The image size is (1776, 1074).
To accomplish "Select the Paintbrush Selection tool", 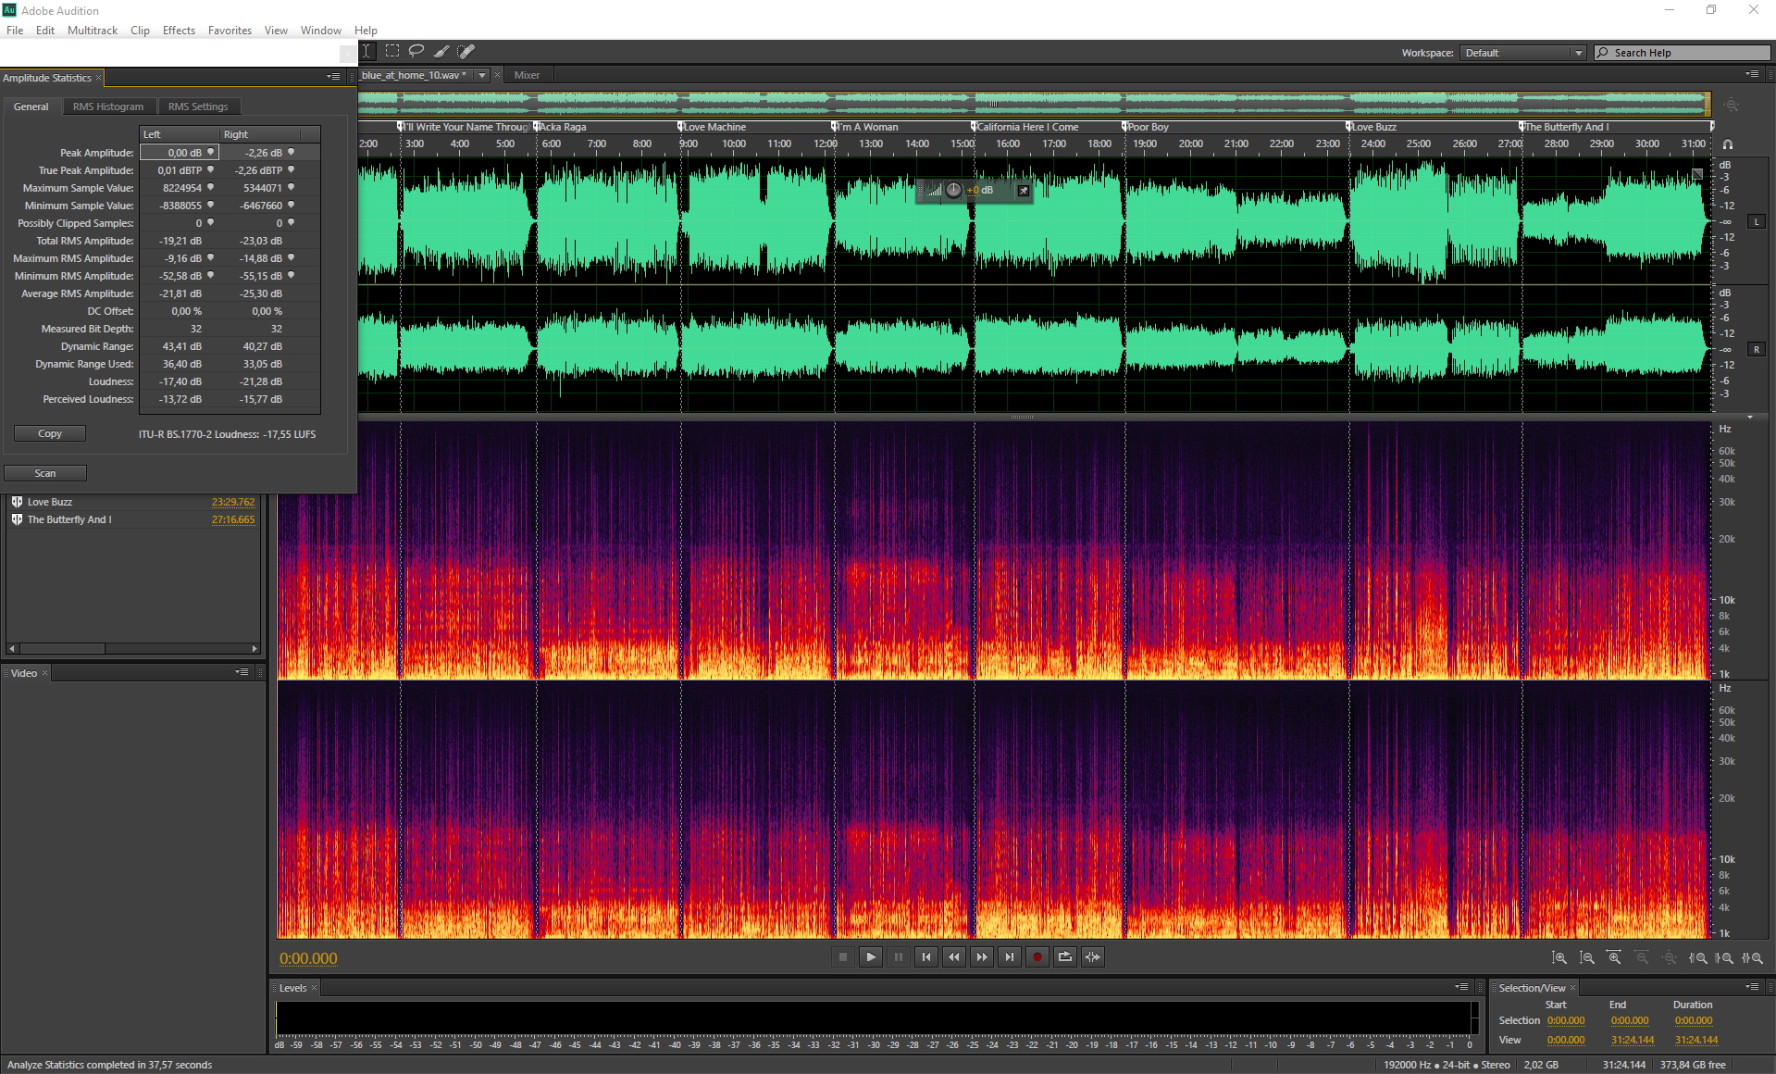I will [441, 52].
